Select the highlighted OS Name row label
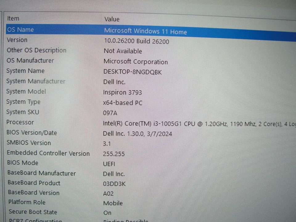296x222 pixels. 20,30
